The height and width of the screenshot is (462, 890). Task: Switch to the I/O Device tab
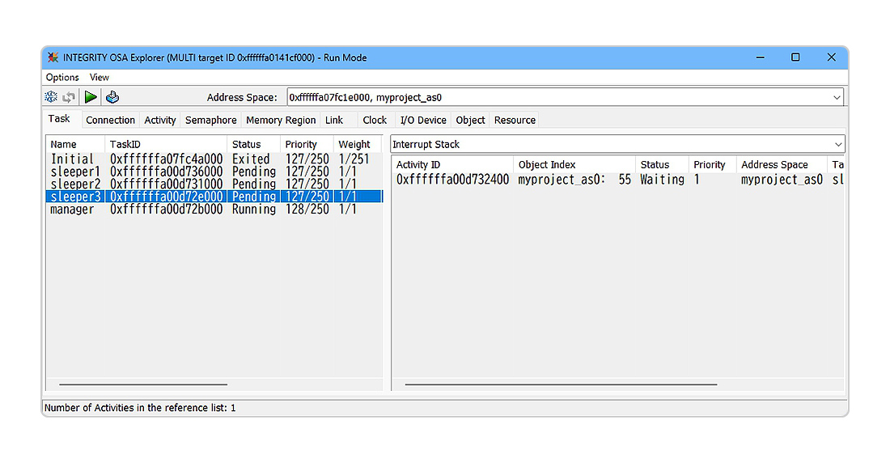(x=423, y=121)
